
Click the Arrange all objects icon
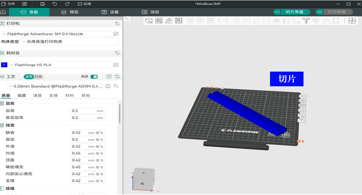coord(179,21)
